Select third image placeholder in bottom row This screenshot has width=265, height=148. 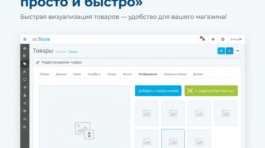(x=199, y=139)
